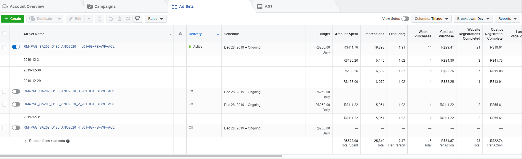This screenshot has height=159, width=522.
Task: Toggle the View Setup switch
Action: tap(405, 19)
